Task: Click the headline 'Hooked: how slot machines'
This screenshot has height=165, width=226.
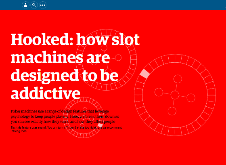Action: [x=75, y=66]
